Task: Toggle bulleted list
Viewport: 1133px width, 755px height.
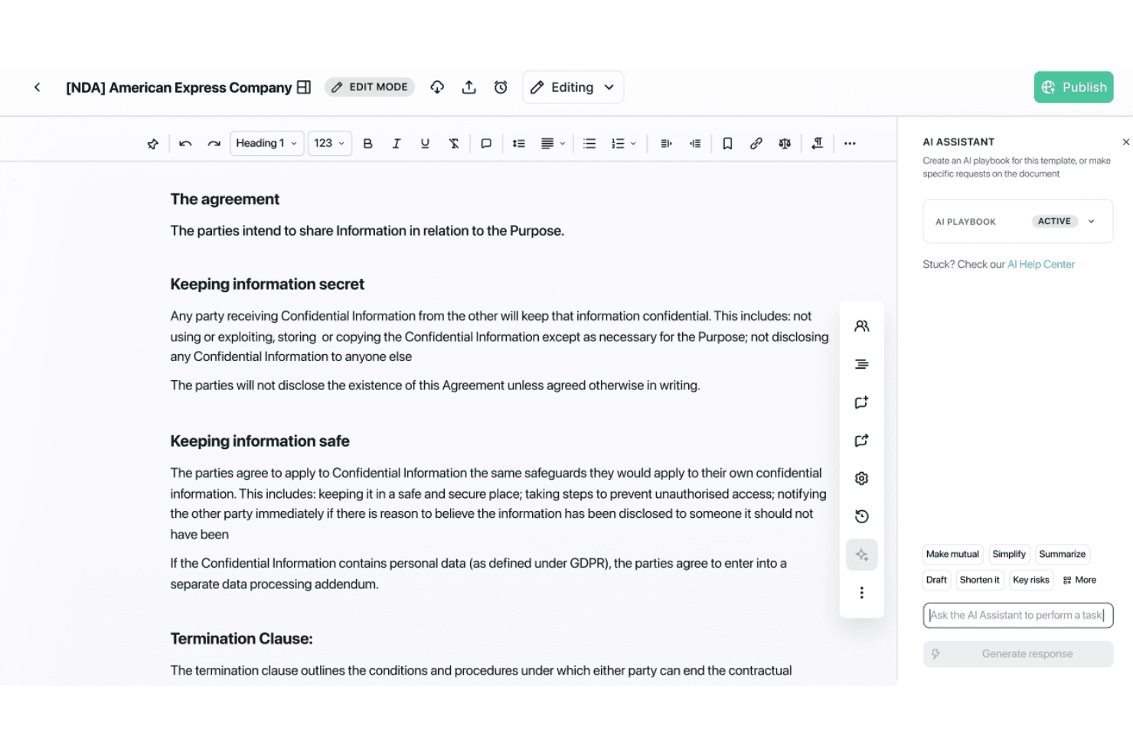Action: tap(589, 143)
